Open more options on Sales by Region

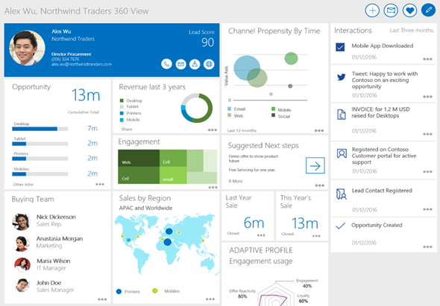(210, 299)
